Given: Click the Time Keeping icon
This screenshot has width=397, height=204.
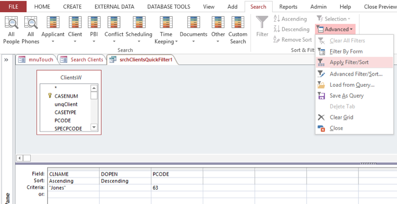Looking at the screenshot, I should point(166,22).
